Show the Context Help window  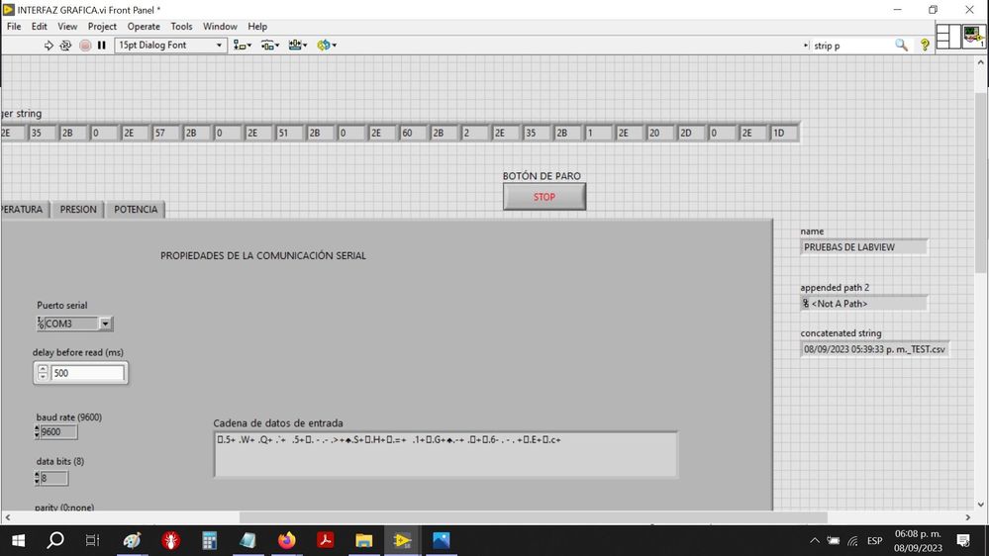pyautogui.click(x=925, y=46)
